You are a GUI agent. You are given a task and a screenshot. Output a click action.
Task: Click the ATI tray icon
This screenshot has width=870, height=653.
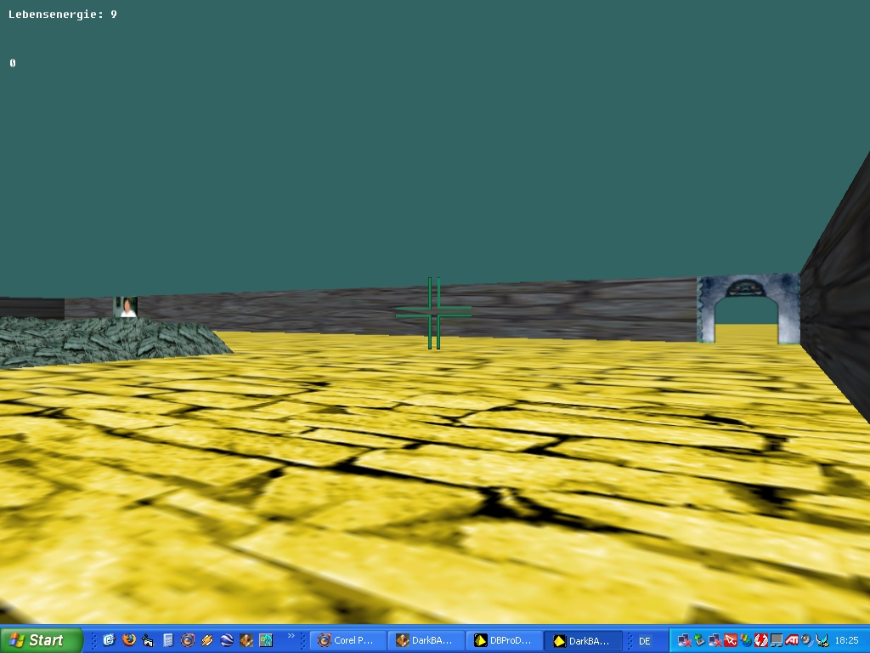[791, 640]
